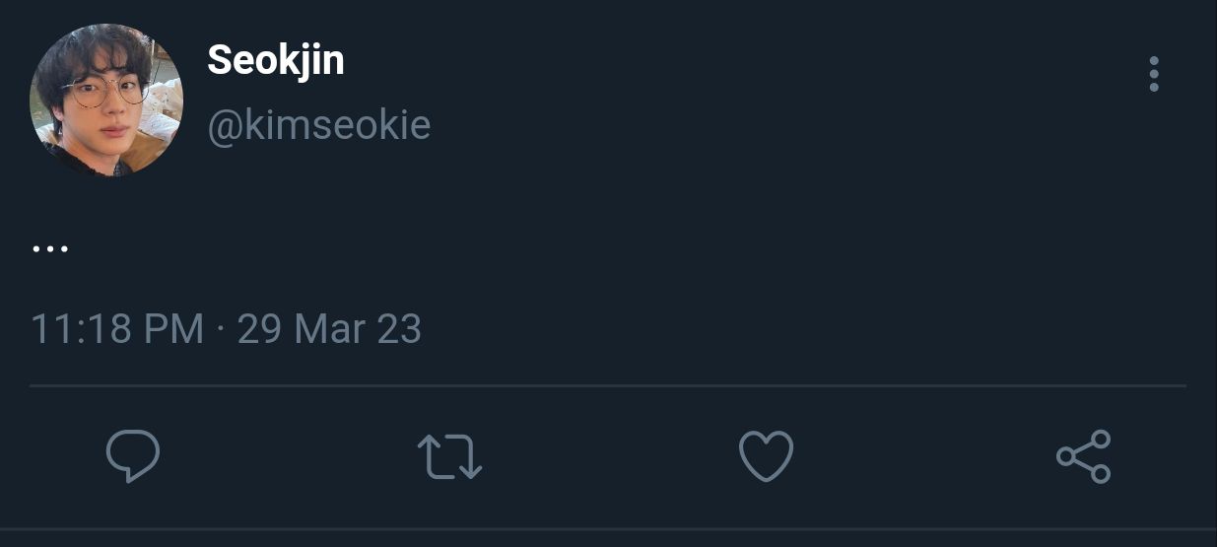Select the tweet body text of three dots
The image size is (1217, 547).
(50, 249)
